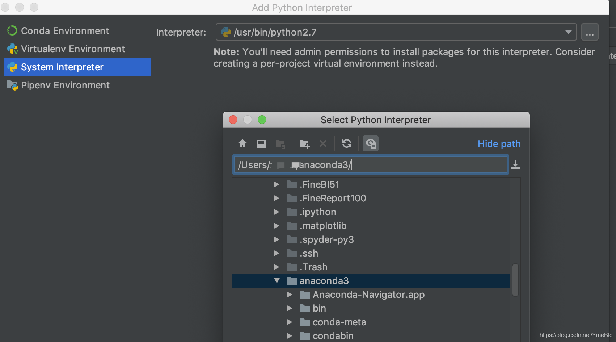Zoom Select Python Interpreter dialog green button
Screen dimensions: 616x342
click(x=262, y=120)
